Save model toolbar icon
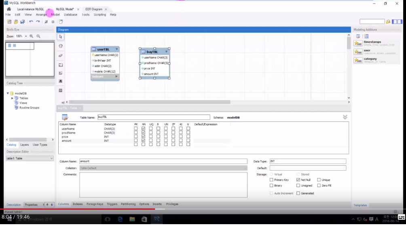406x227 pixels. coord(23,22)
